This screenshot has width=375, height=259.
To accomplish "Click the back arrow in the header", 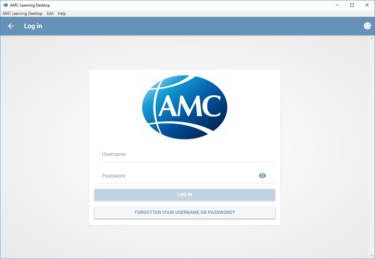I will [x=10, y=26].
